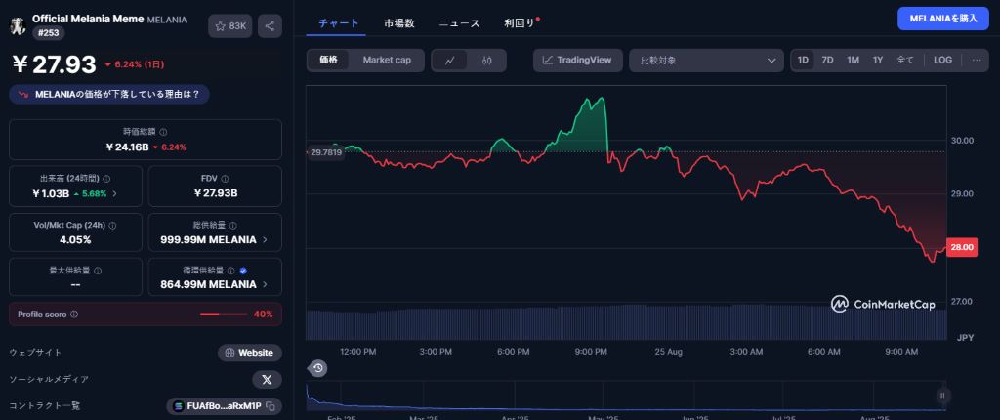Open the chart more options ellipsis

[977, 60]
